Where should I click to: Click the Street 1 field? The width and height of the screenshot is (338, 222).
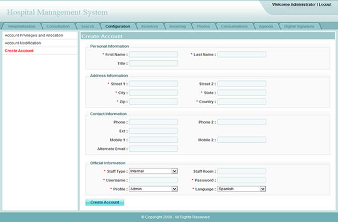coord(153,84)
